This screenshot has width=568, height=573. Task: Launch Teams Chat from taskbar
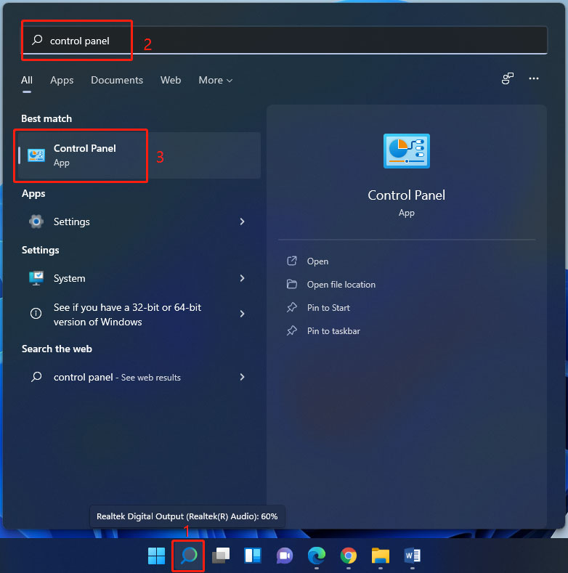tap(285, 556)
